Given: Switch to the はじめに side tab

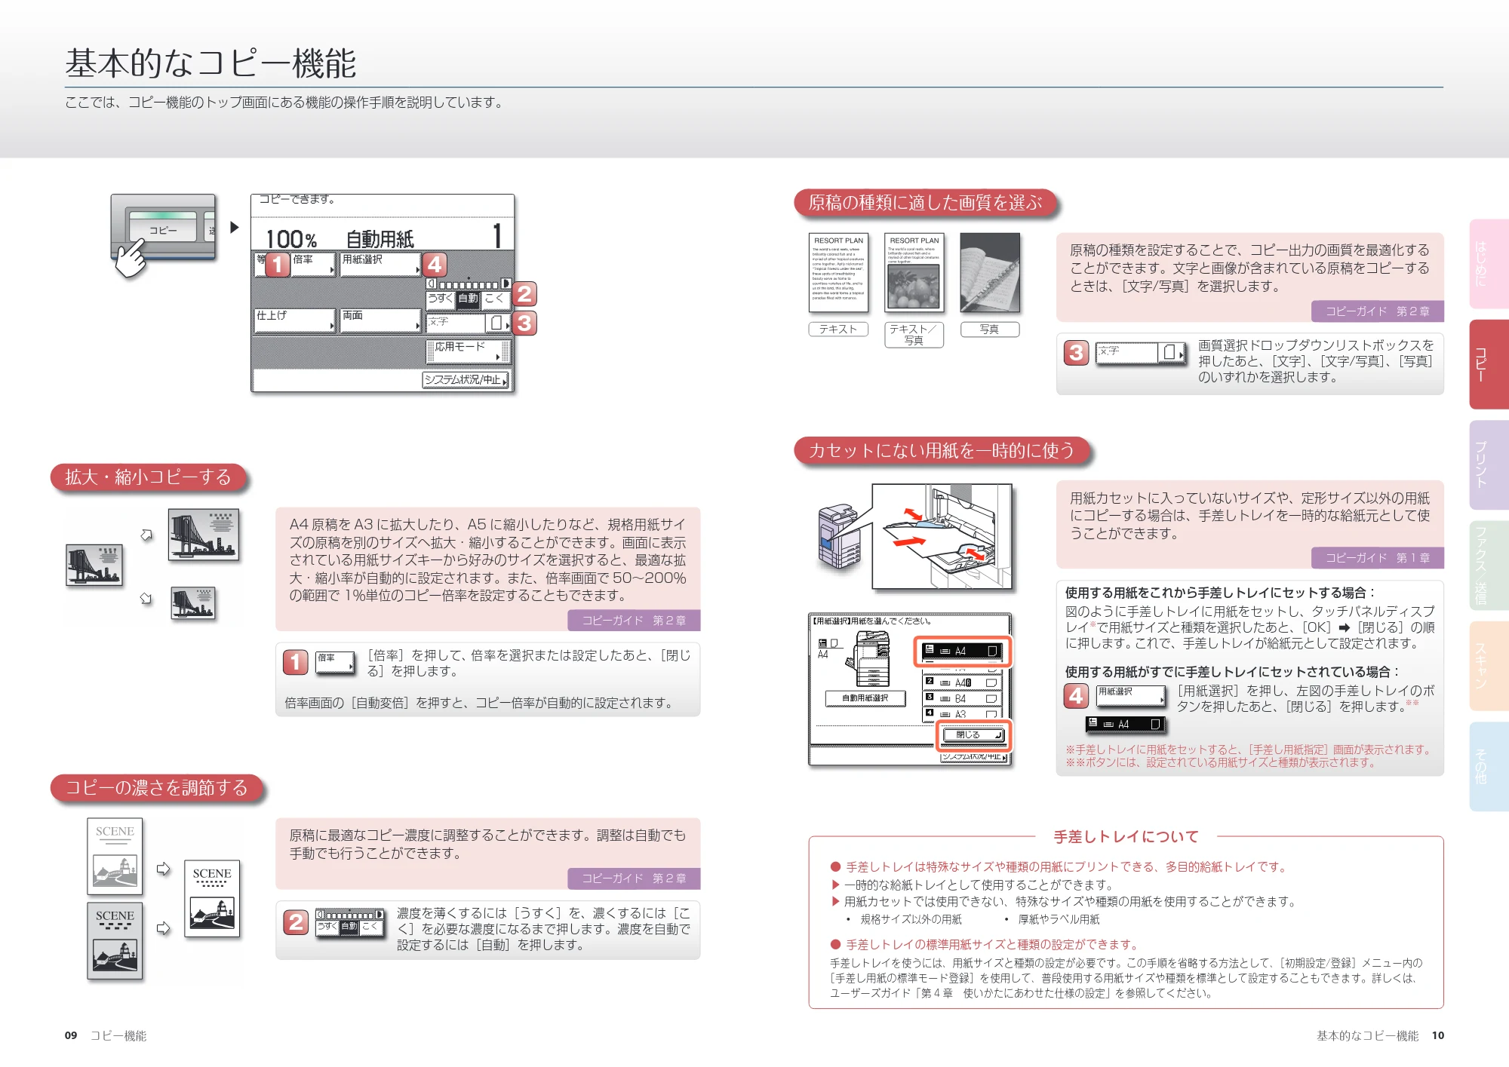Looking at the screenshot, I should (x=1488, y=264).
